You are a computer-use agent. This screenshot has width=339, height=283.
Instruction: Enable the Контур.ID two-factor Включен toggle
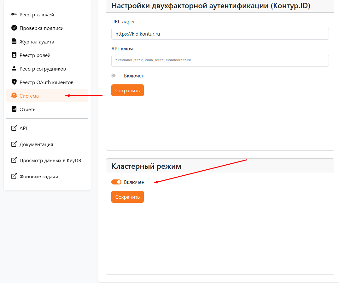[116, 76]
